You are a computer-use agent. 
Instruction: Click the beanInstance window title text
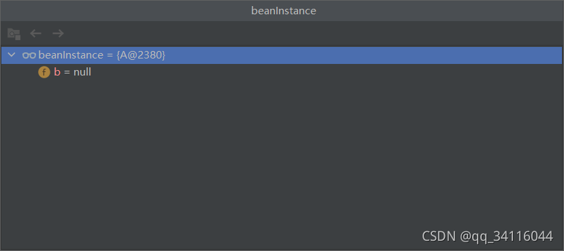pyautogui.click(x=284, y=11)
